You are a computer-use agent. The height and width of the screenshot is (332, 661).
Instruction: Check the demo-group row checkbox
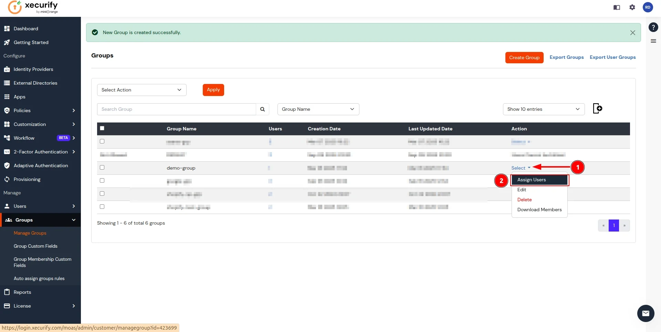coord(102,167)
